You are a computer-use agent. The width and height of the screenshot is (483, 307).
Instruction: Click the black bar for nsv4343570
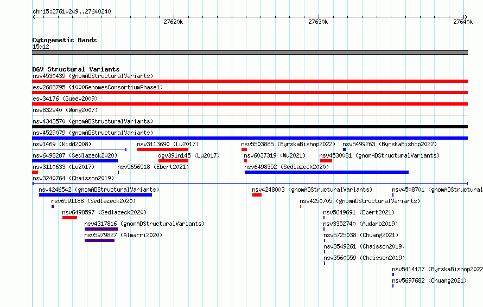coord(250,127)
